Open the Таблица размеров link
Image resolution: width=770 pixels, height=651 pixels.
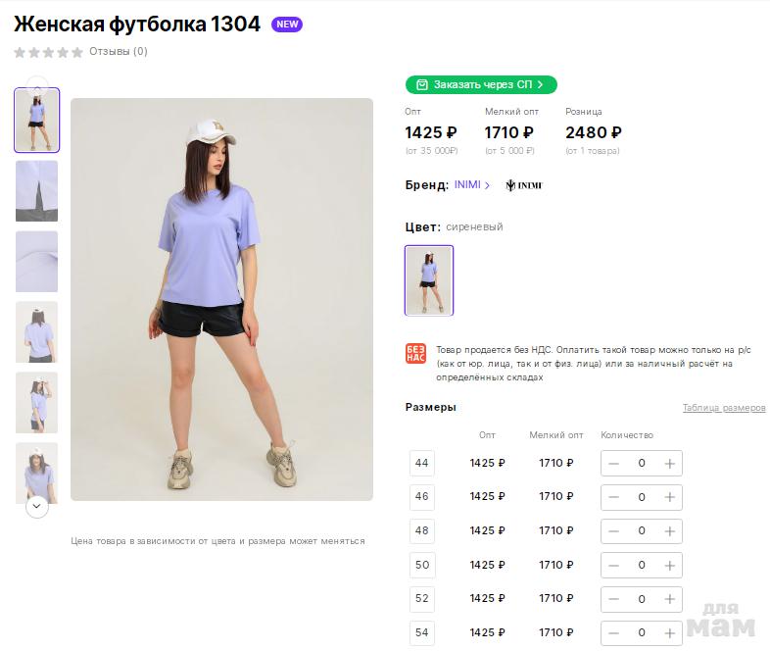[723, 408]
